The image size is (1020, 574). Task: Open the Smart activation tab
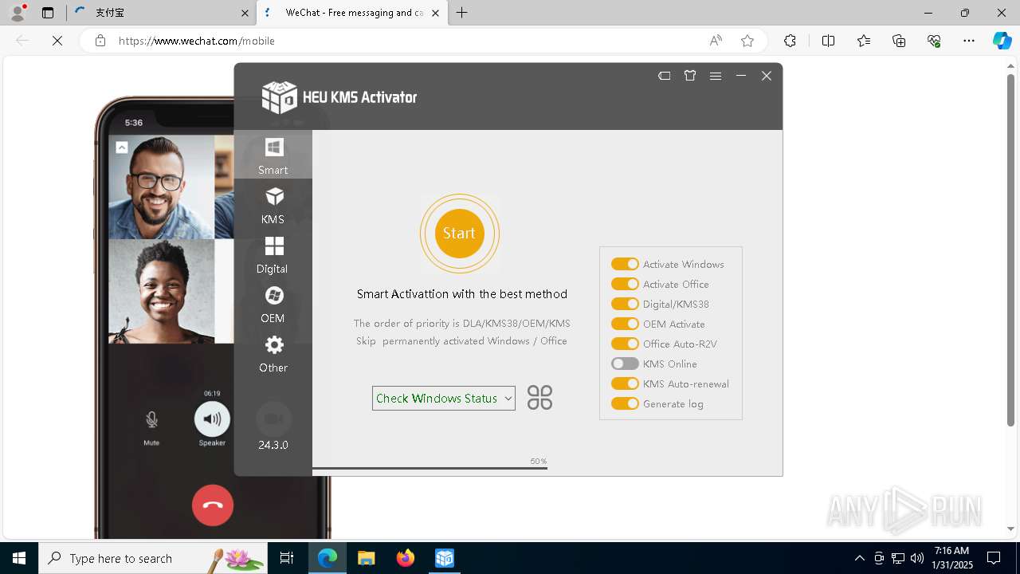[273, 155]
